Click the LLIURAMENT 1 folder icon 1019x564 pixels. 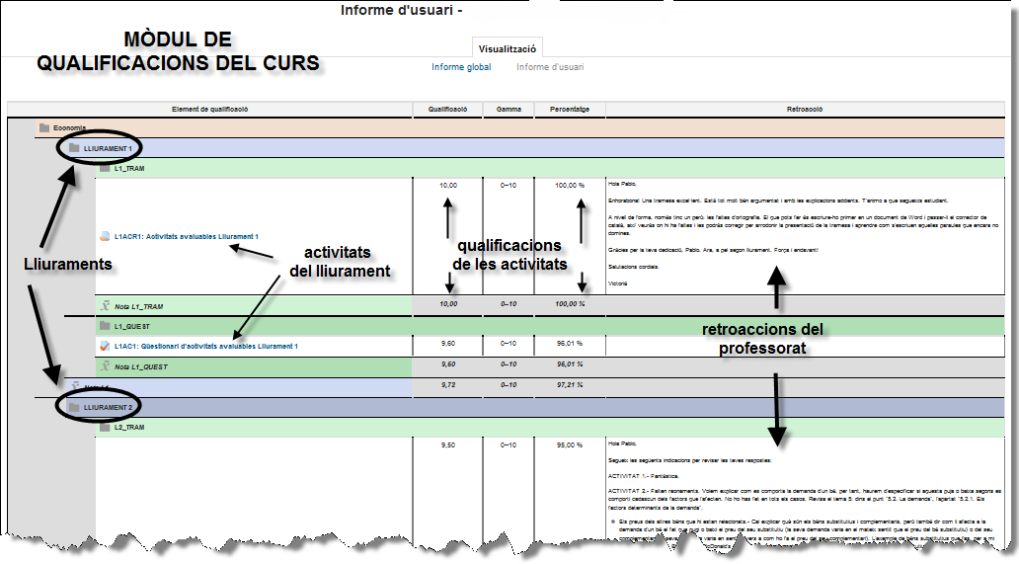(x=74, y=148)
